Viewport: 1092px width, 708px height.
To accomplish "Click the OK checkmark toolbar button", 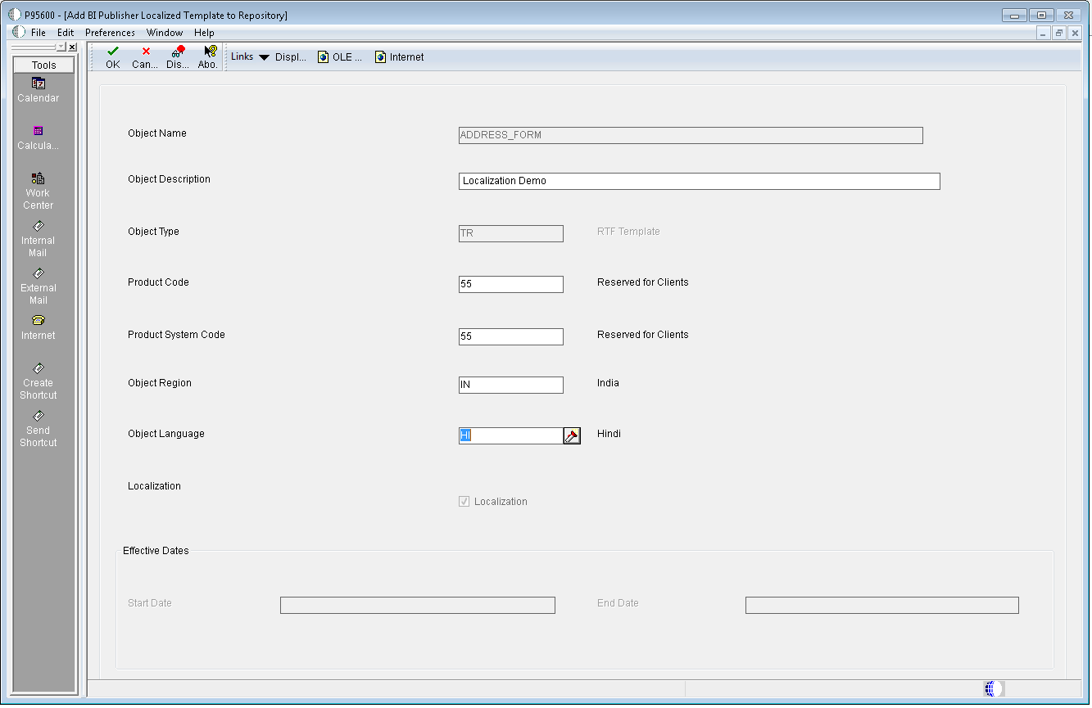I will coord(113,56).
